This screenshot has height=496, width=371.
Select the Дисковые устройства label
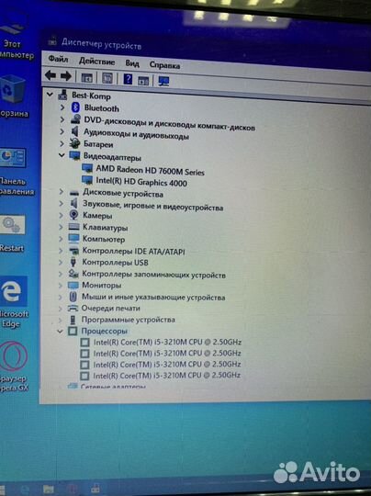(123, 193)
